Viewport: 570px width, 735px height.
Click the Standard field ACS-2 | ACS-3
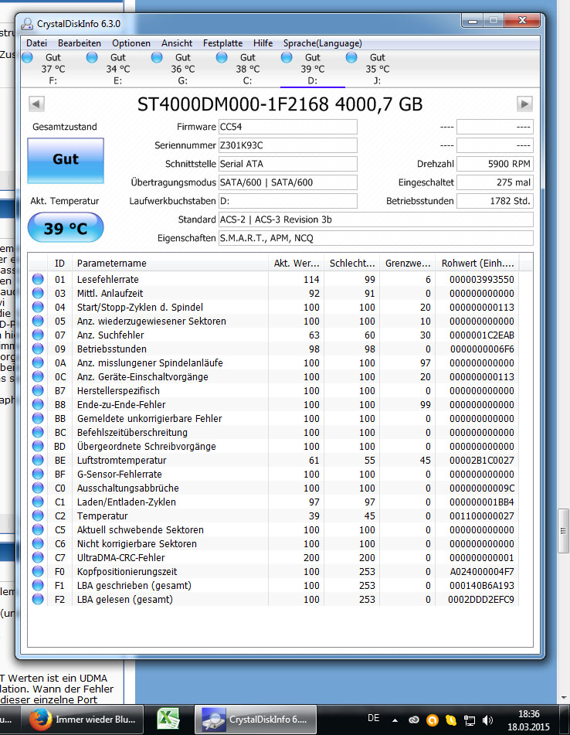[x=375, y=219]
